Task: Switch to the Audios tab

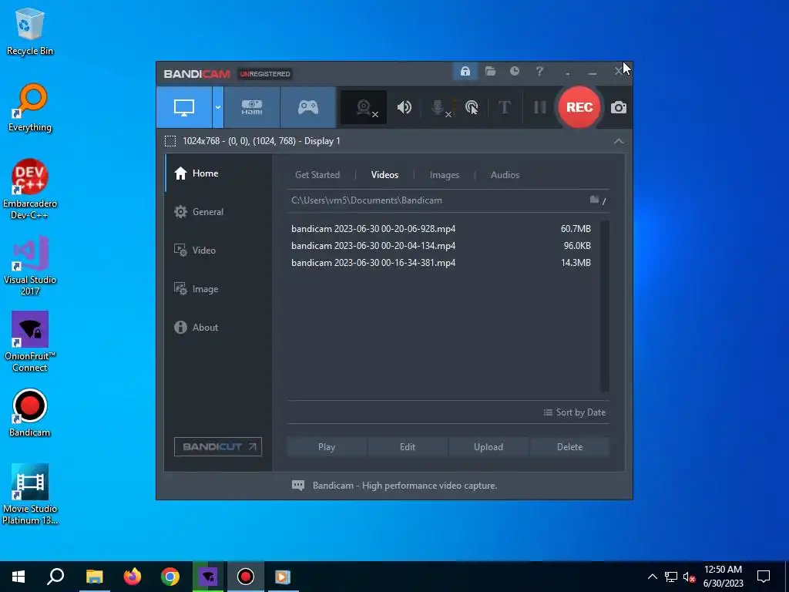Action: click(x=505, y=175)
